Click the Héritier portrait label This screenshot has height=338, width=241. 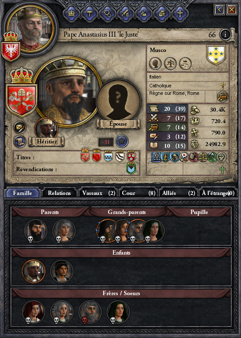point(47,142)
